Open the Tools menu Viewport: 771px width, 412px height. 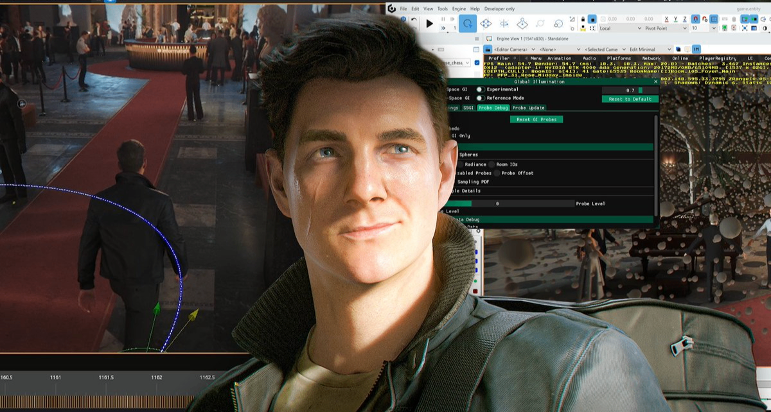443,9
